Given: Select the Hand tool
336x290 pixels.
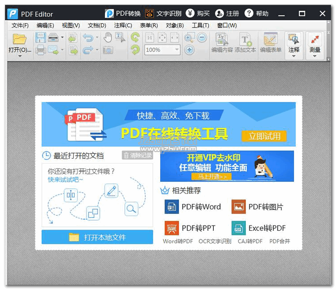Looking at the screenshot, I should click(x=108, y=37).
